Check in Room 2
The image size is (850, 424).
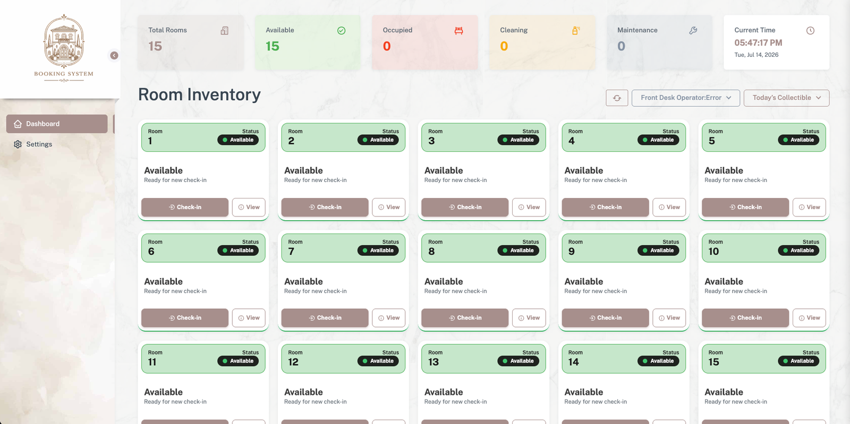point(325,207)
